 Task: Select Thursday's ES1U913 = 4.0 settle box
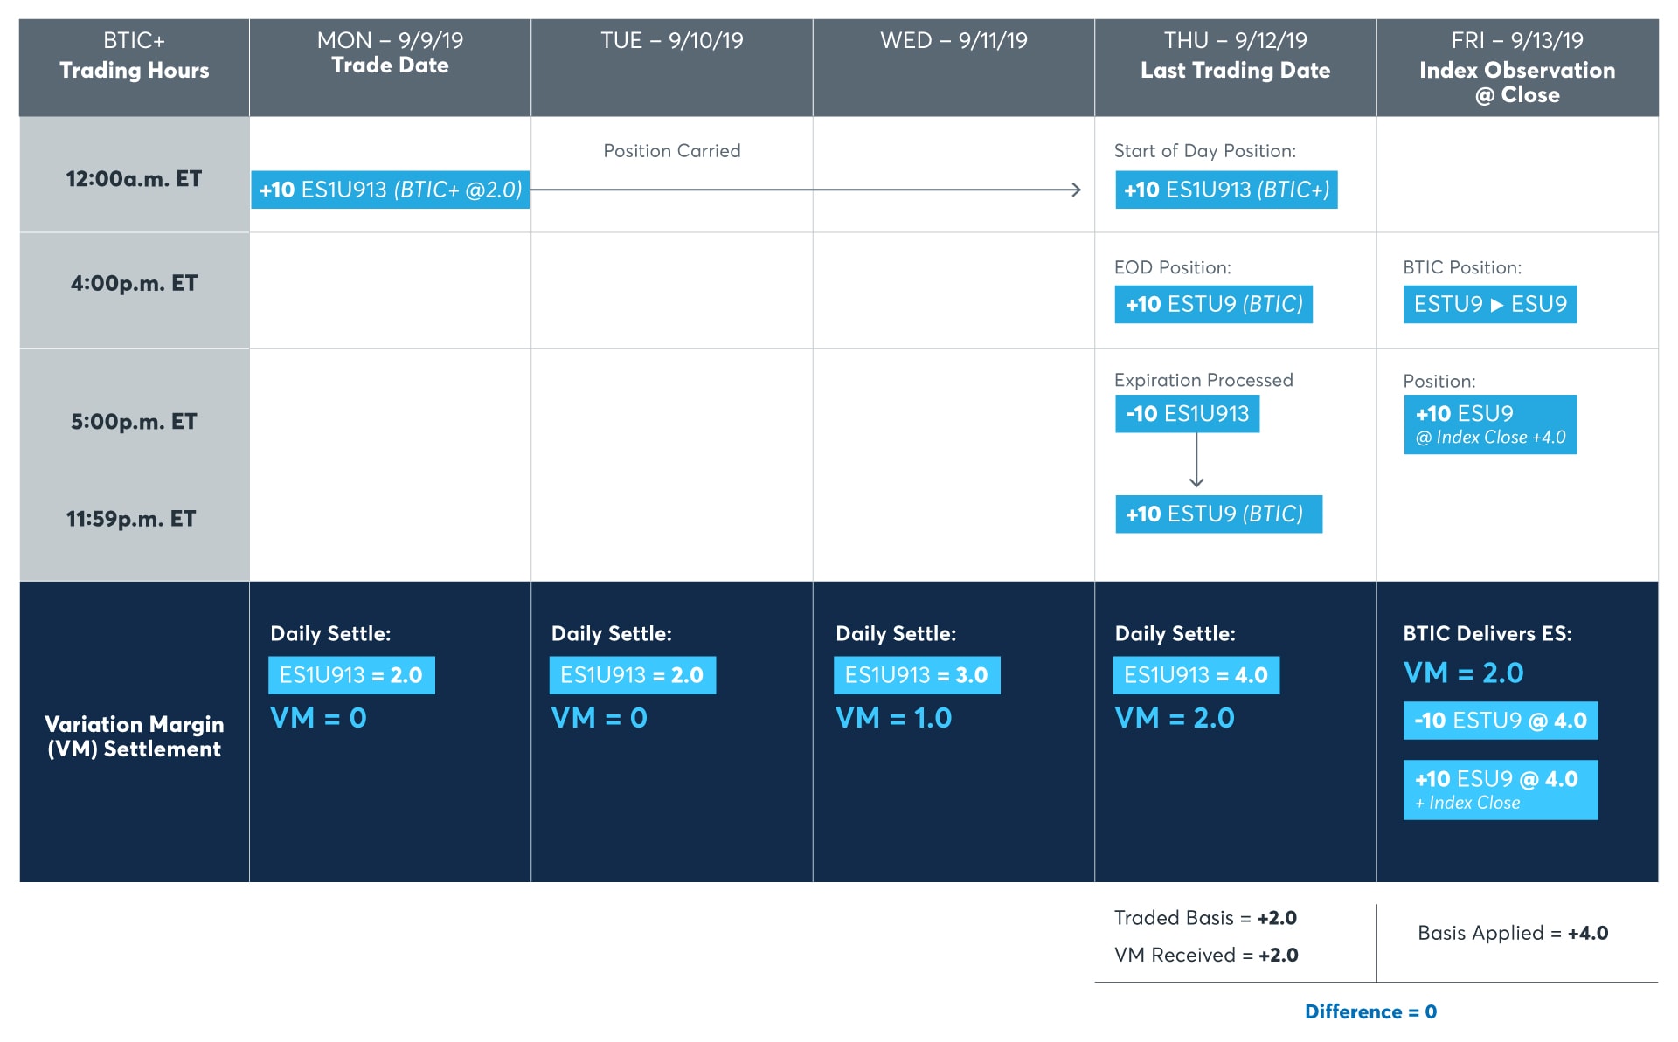1196,675
